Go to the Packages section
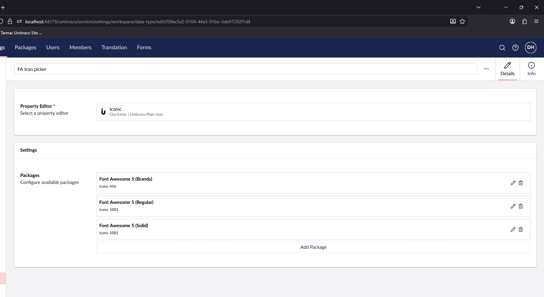The image size is (544, 297). [x=26, y=48]
